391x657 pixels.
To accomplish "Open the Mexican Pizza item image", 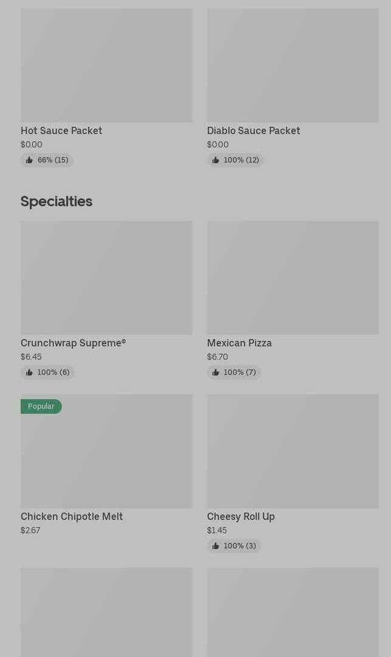I will coord(293,277).
